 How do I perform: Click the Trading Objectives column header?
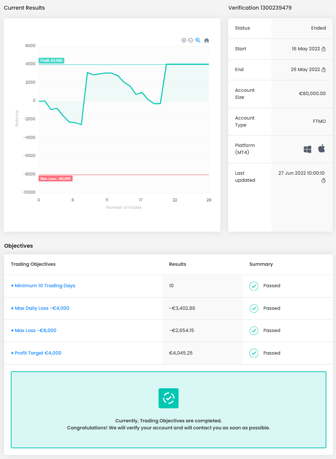[33, 264]
